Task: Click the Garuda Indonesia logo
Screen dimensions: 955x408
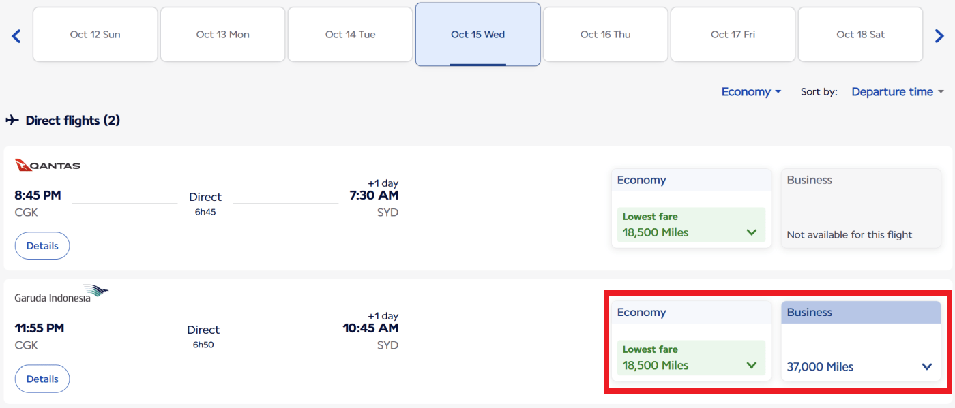Action: coord(61,294)
